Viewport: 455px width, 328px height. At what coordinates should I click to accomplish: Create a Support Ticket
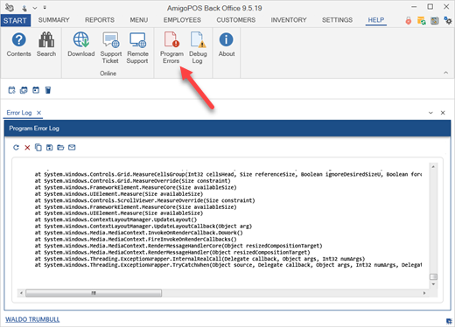[111, 48]
